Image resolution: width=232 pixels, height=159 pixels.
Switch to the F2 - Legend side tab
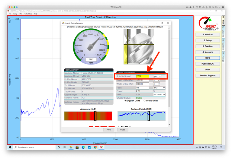click(223, 32)
